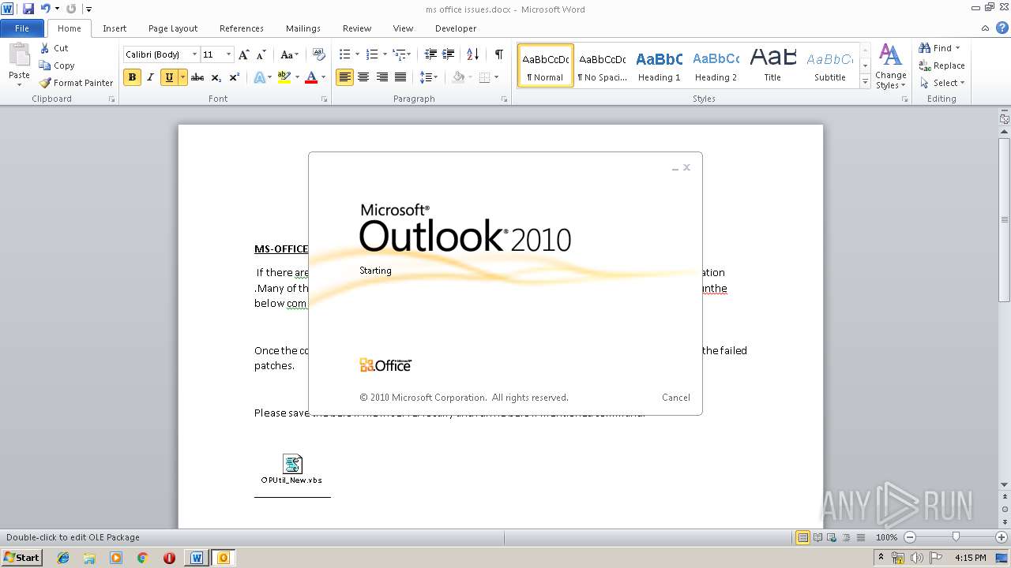
Task: Switch to the Developer tab
Action: [x=456, y=28]
